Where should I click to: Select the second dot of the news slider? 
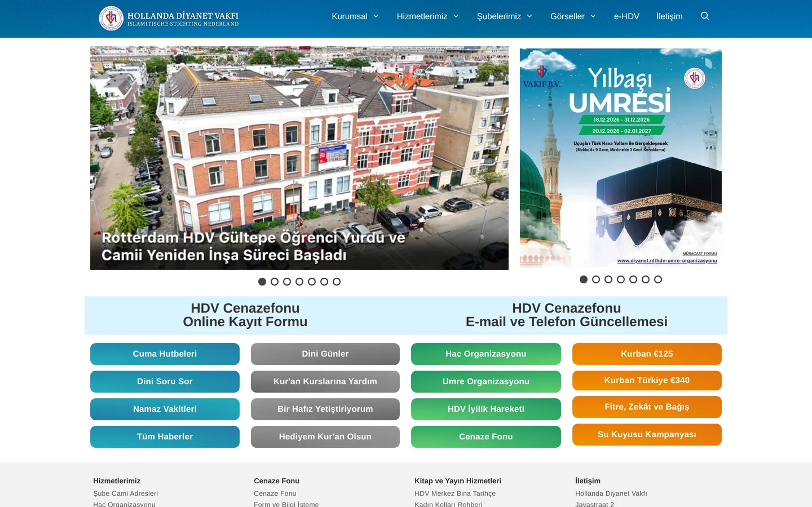(275, 282)
